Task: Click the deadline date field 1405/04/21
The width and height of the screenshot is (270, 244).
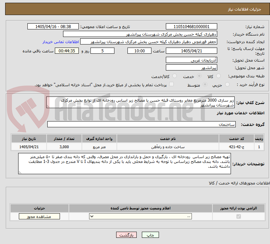Action: 192,51
